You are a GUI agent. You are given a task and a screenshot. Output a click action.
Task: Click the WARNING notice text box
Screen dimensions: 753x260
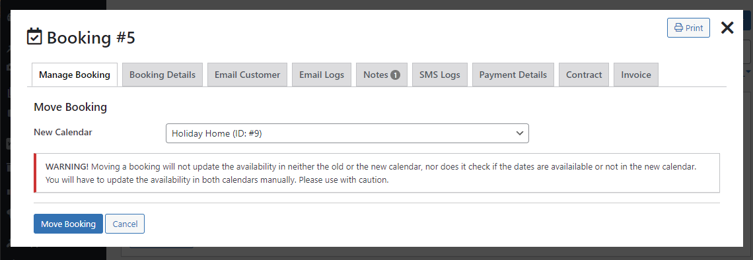(377, 173)
